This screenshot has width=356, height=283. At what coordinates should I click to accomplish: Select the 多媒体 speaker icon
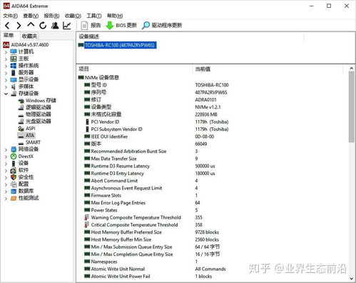(x=14, y=86)
